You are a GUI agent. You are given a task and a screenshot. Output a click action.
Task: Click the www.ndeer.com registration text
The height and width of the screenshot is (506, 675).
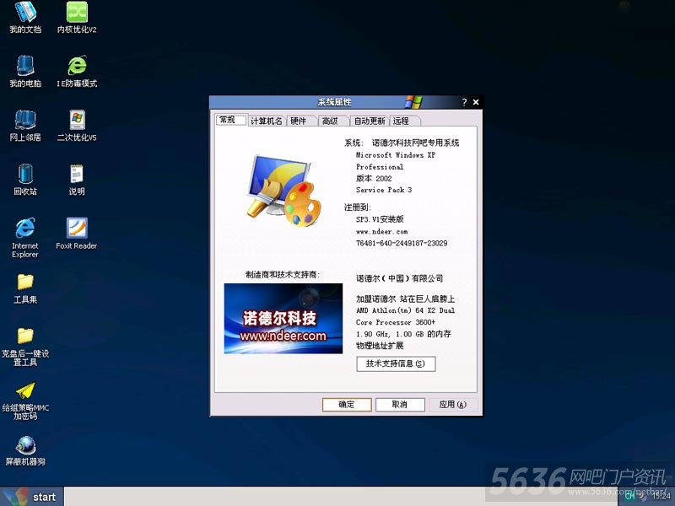click(382, 231)
